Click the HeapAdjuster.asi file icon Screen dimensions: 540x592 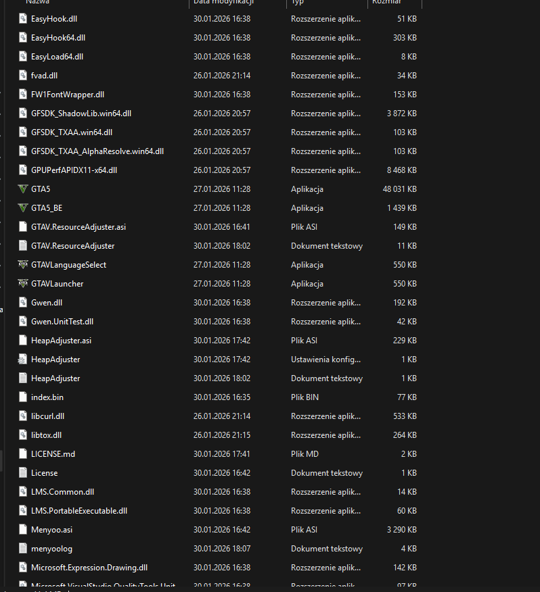[x=23, y=340]
